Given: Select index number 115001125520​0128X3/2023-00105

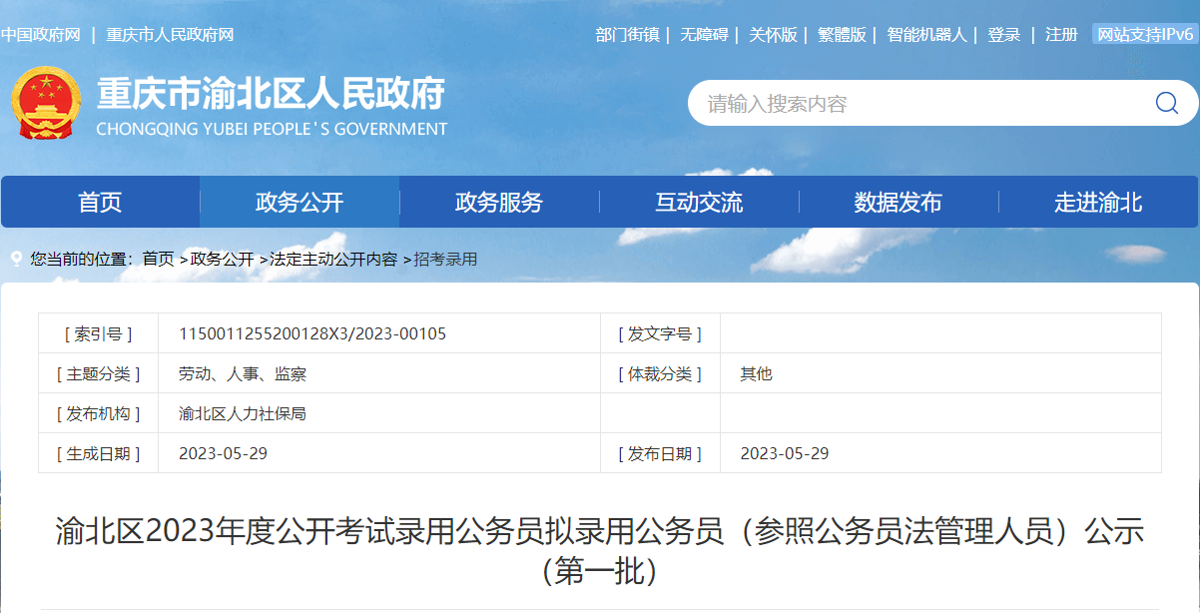Looking at the screenshot, I should click(312, 333).
